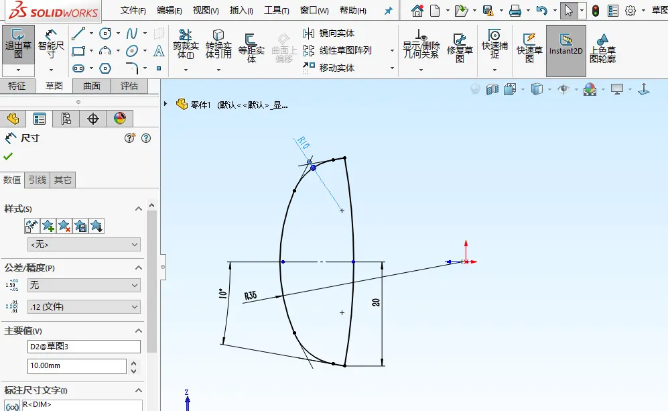
Task: Select the Sketch Text tool icon
Action: 159,51
